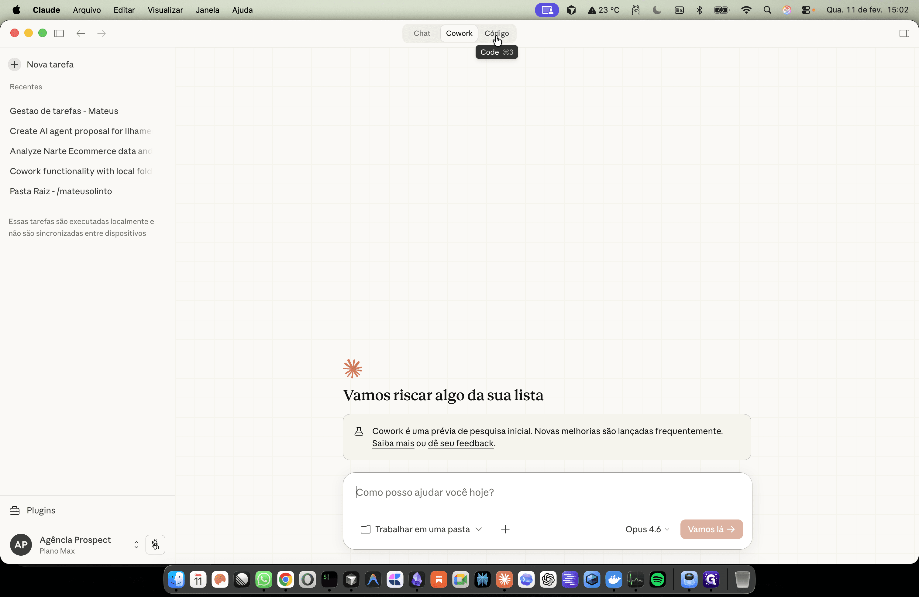Open the Claude app menu
919x597 pixels.
[x=46, y=10]
